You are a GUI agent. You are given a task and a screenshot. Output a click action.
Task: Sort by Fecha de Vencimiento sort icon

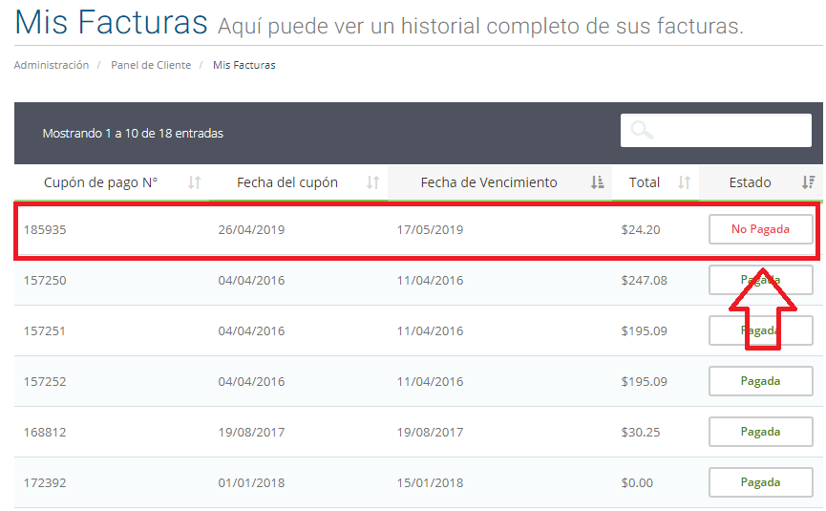598,182
